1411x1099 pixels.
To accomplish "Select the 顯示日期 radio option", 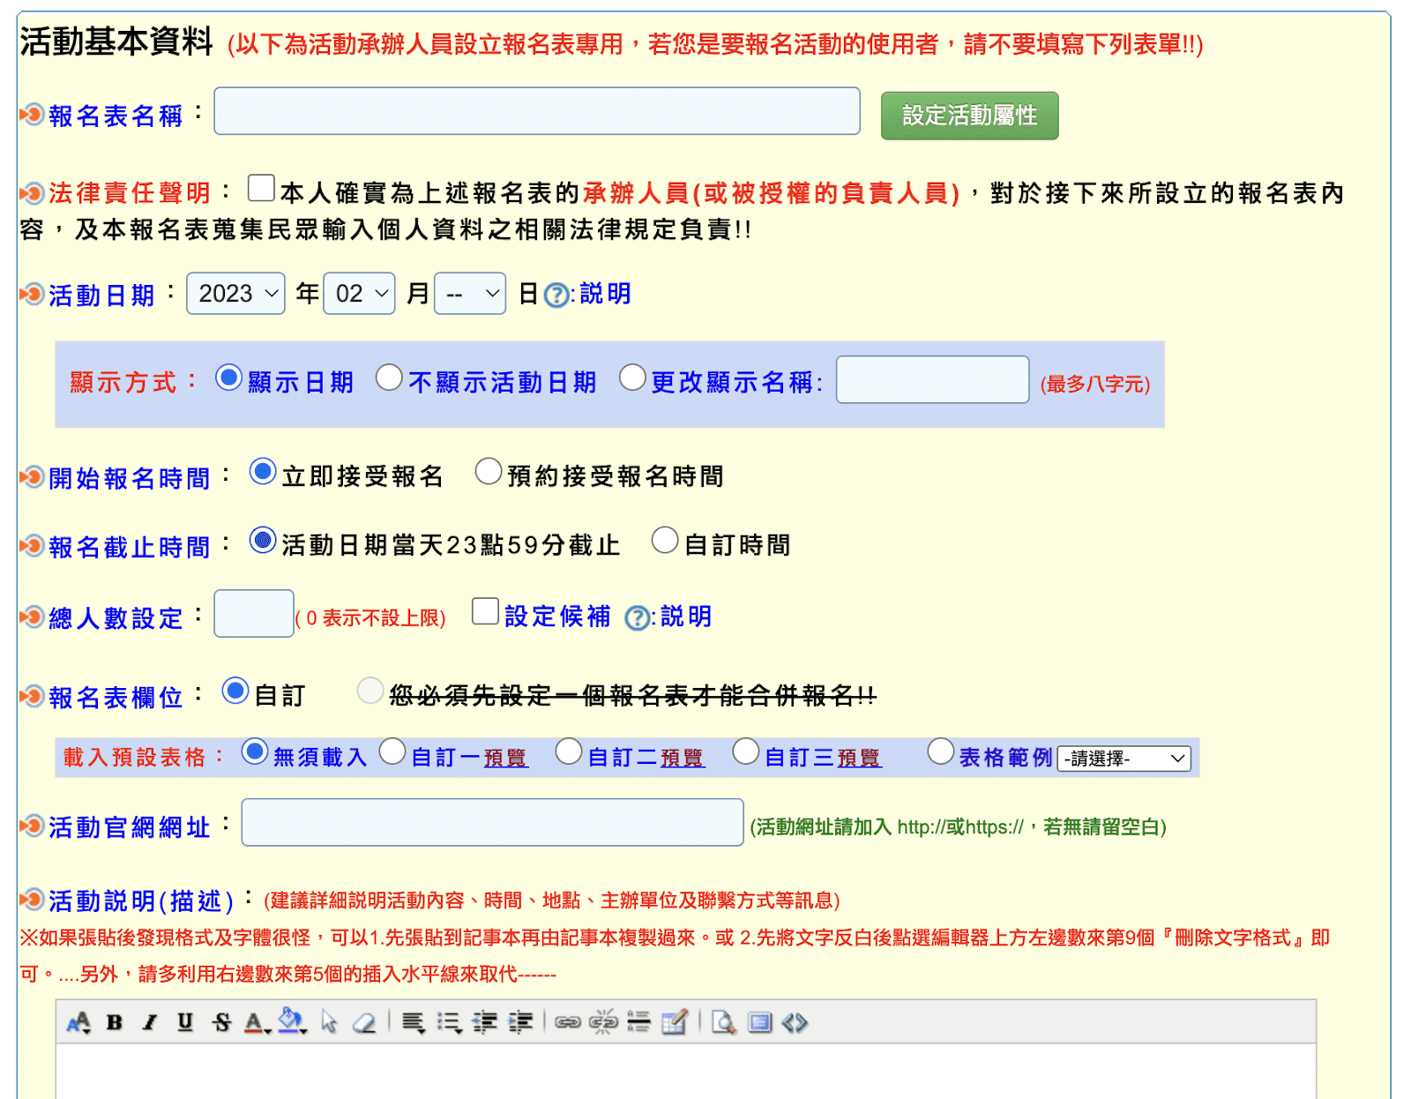I will pos(229,378).
